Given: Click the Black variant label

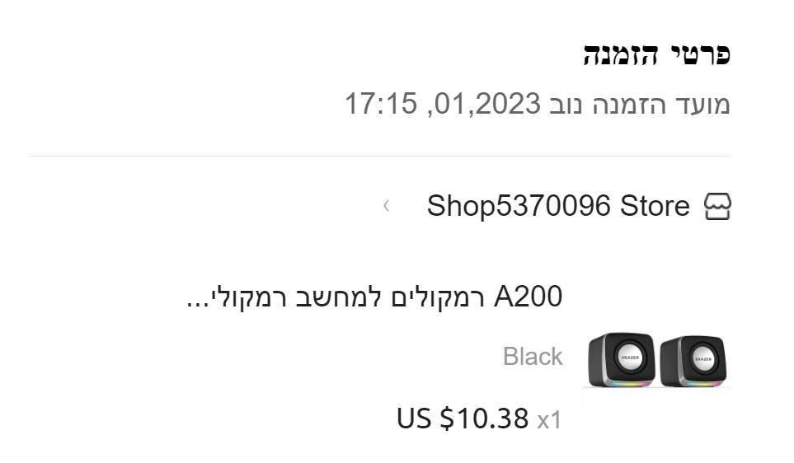Looking at the screenshot, I should click(x=533, y=357).
